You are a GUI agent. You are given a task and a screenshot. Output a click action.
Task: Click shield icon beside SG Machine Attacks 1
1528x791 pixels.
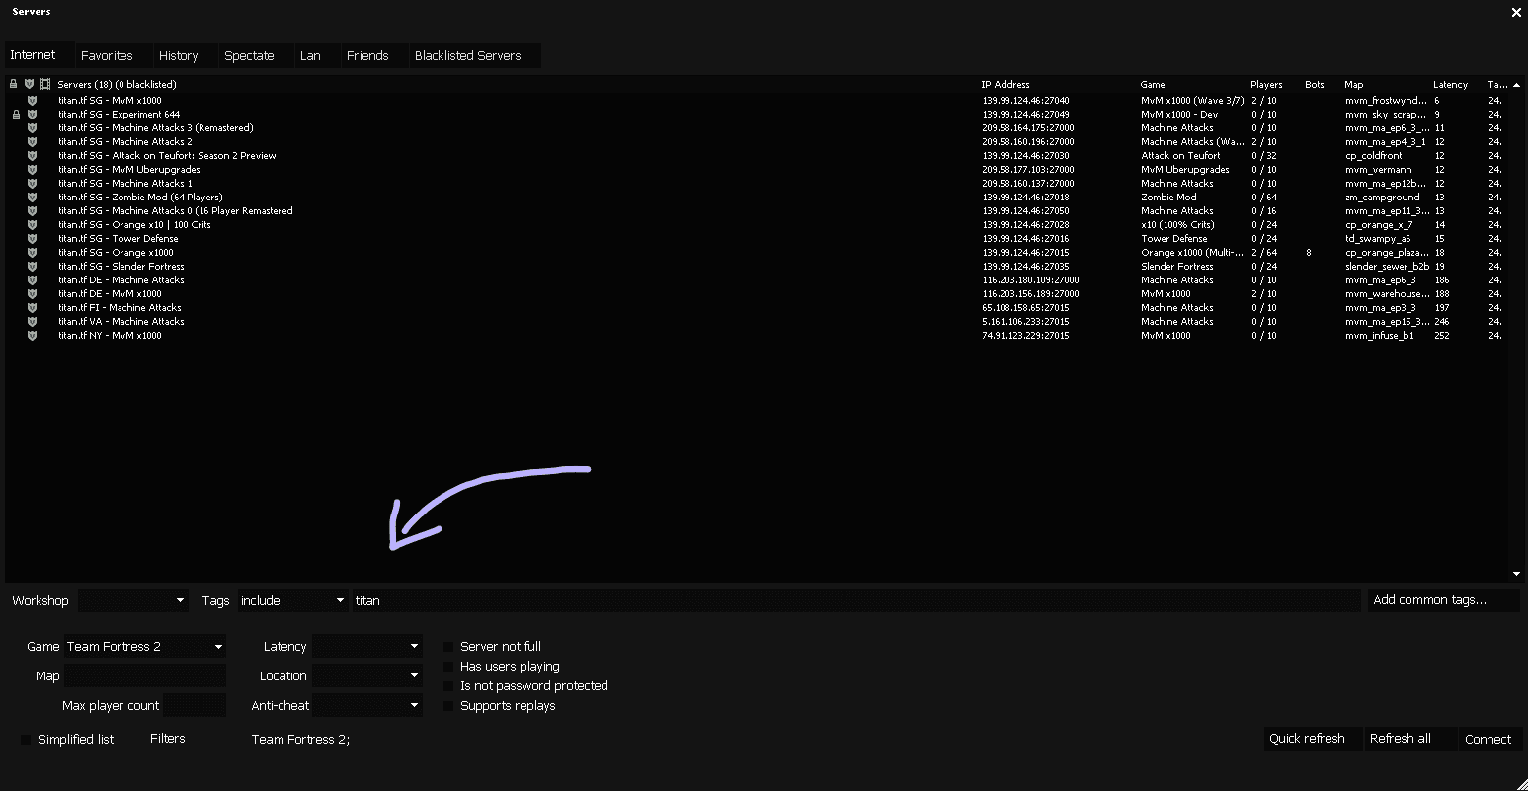tap(32, 184)
